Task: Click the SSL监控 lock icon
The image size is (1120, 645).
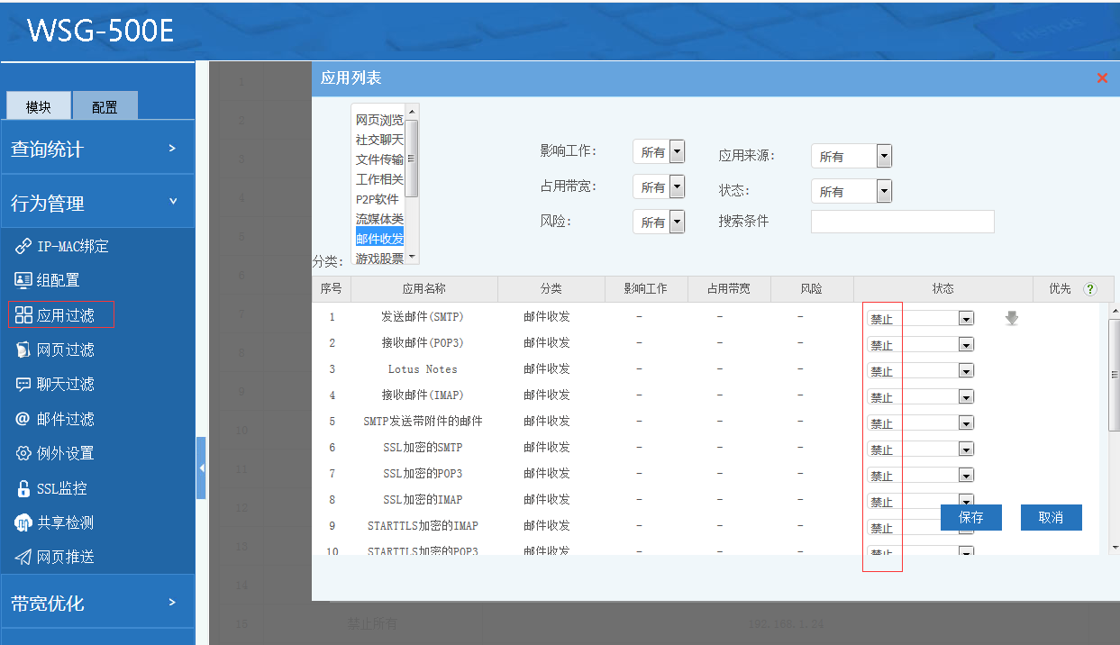Action: tap(23, 488)
